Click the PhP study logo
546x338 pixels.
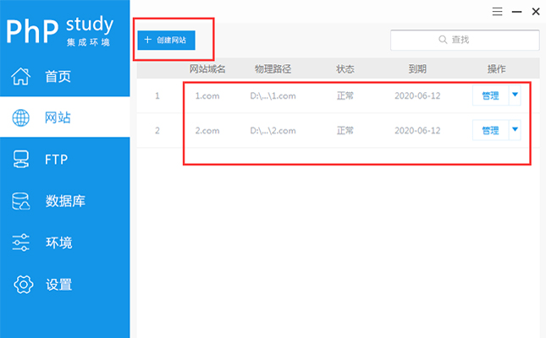point(59,30)
